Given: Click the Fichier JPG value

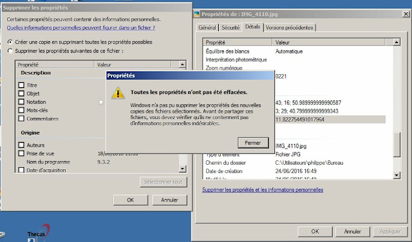Looking at the screenshot, I should [288, 154].
